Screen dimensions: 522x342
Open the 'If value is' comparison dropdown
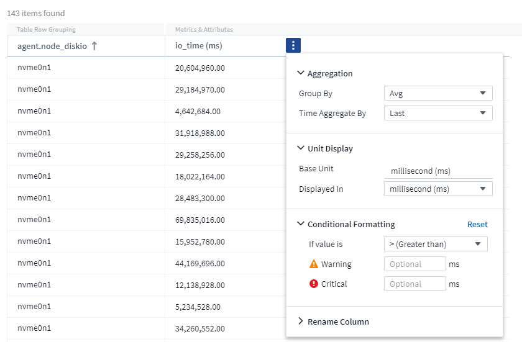[x=436, y=244]
